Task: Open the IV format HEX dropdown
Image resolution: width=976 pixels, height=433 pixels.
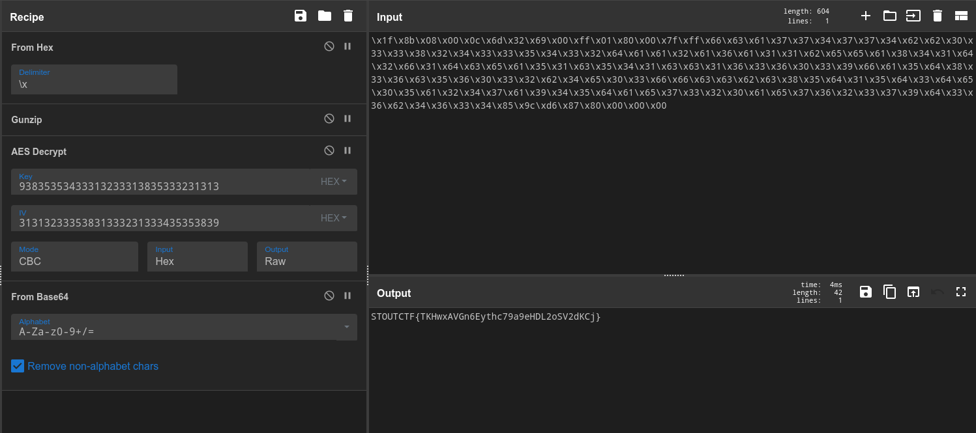Action: 334,218
